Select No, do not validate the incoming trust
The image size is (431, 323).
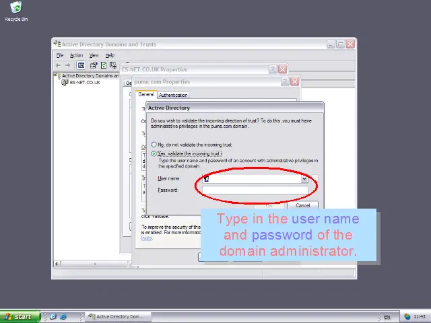[191, 145]
